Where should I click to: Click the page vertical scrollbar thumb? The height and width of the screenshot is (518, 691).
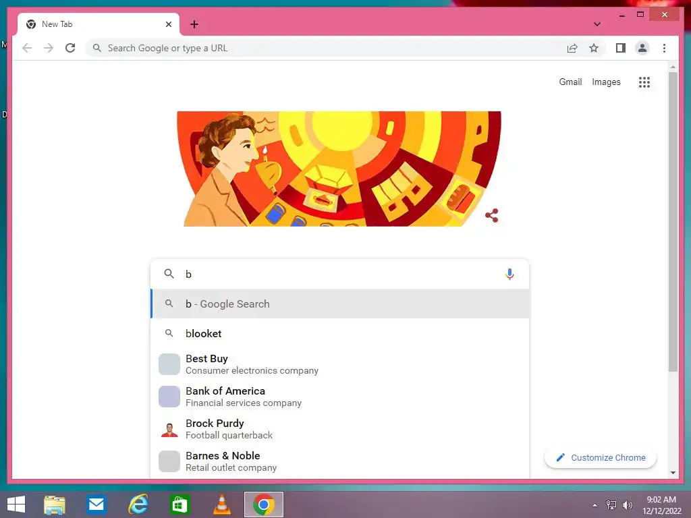pyautogui.click(x=673, y=222)
